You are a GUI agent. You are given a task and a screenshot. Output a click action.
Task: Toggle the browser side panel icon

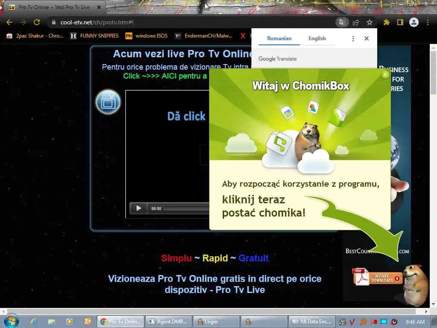click(x=400, y=22)
